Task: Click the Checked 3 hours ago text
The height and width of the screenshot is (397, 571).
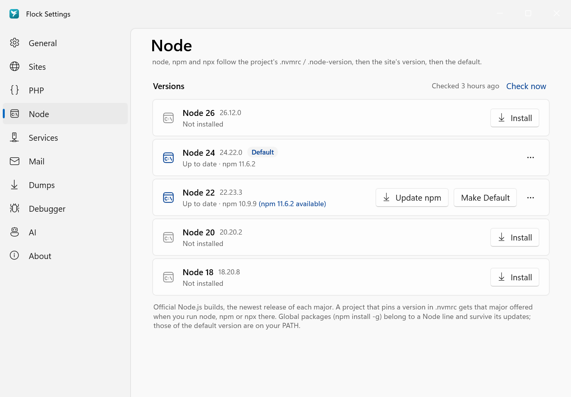Action: coord(465,86)
